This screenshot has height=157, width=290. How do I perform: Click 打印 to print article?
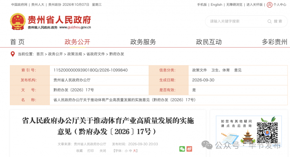click(90, 151)
